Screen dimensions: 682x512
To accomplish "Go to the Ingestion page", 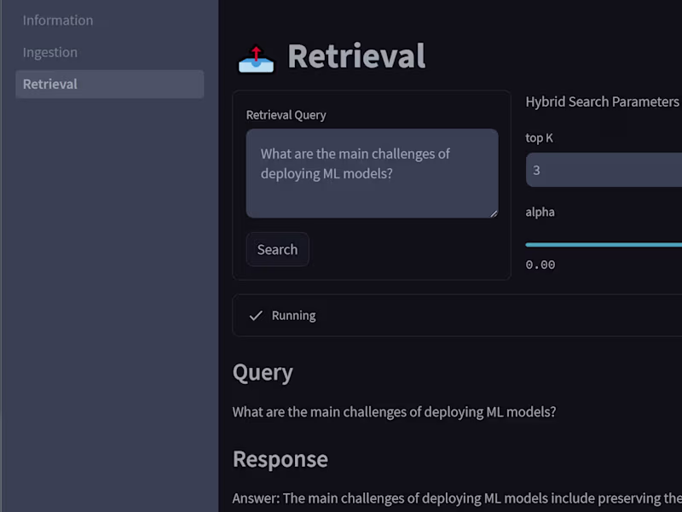I will (x=50, y=52).
